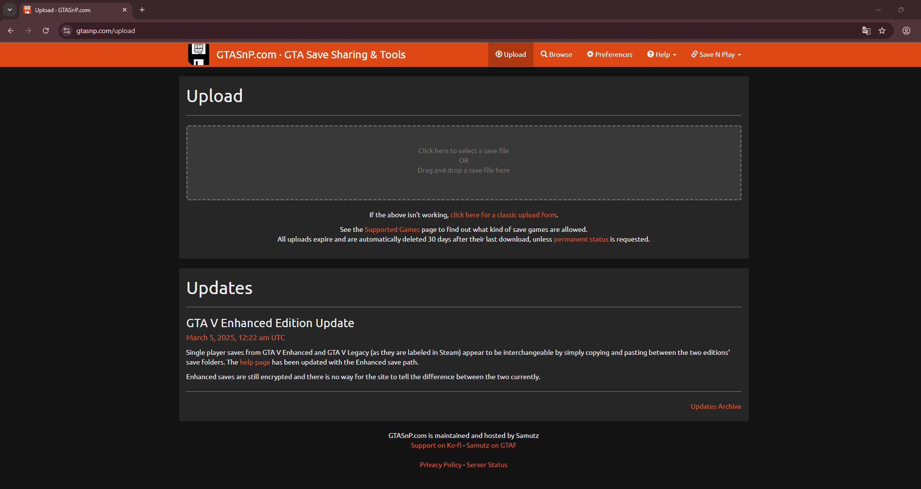921x489 pixels.
Task: Follow the permanent status link
Action: (x=581, y=239)
